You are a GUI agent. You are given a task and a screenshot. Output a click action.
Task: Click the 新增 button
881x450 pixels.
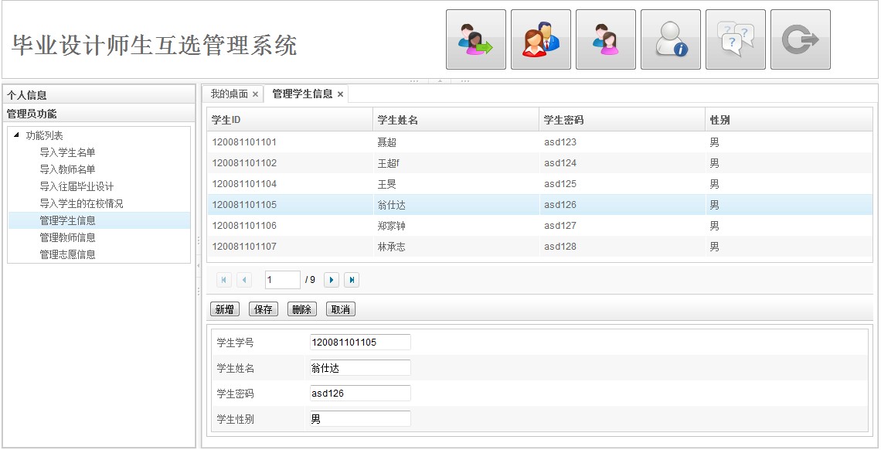coord(225,309)
